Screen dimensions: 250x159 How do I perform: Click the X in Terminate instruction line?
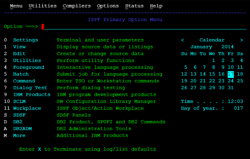[x=39, y=149]
